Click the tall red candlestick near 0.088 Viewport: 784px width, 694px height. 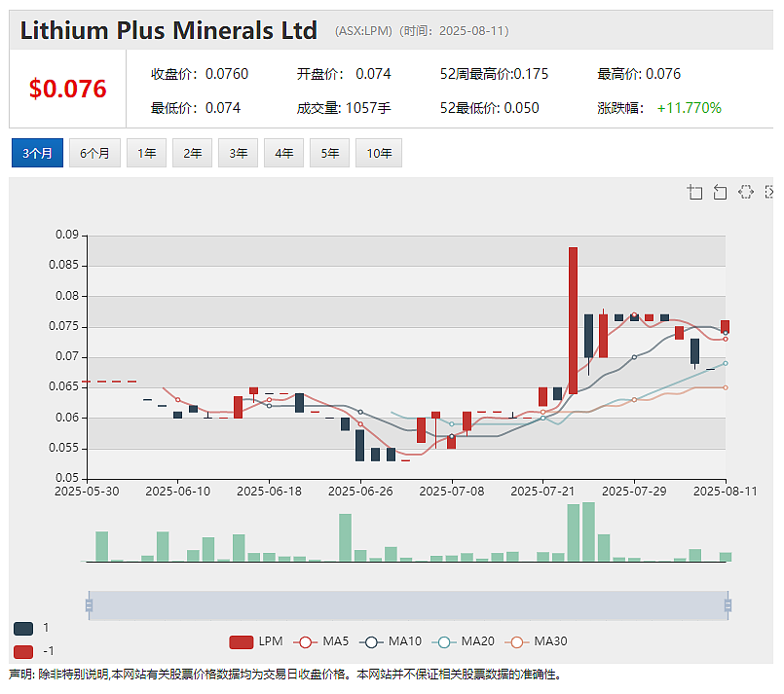click(573, 320)
